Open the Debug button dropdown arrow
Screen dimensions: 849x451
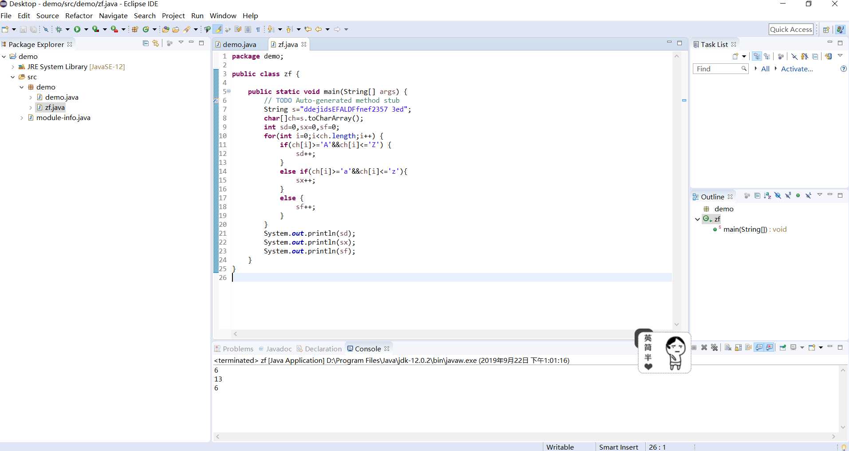(x=67, y=29)
